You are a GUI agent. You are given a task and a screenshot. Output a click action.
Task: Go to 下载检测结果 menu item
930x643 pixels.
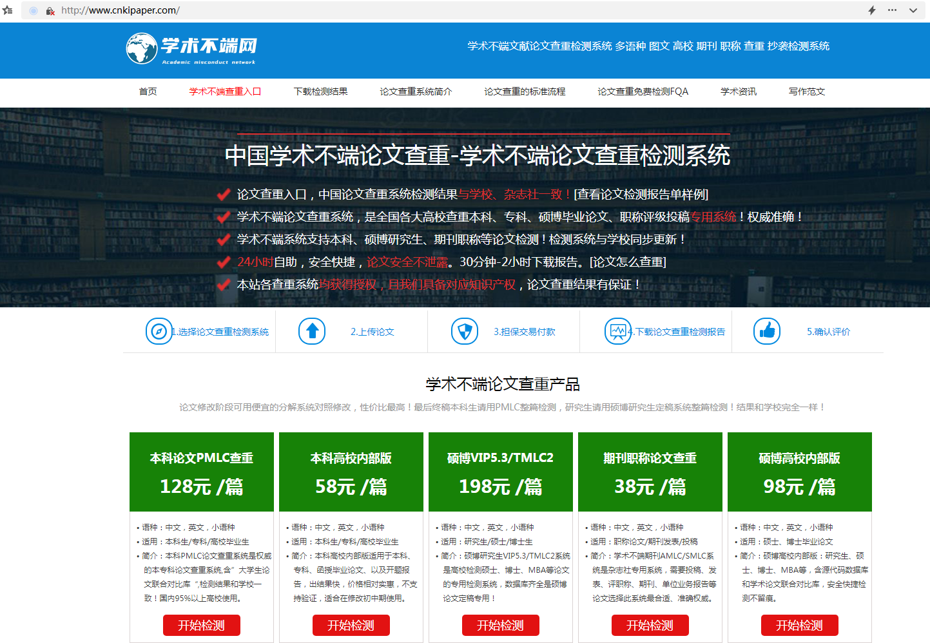tap(321, 91)
